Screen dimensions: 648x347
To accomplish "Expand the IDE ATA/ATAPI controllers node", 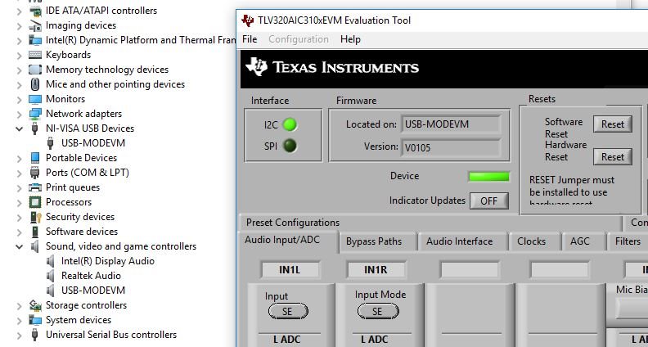I will tap(19, 11).
